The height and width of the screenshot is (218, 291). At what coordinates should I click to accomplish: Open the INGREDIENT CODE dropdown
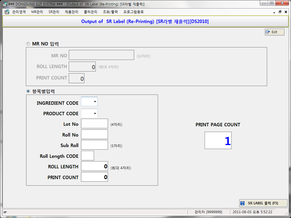click(x=95, y=102)
